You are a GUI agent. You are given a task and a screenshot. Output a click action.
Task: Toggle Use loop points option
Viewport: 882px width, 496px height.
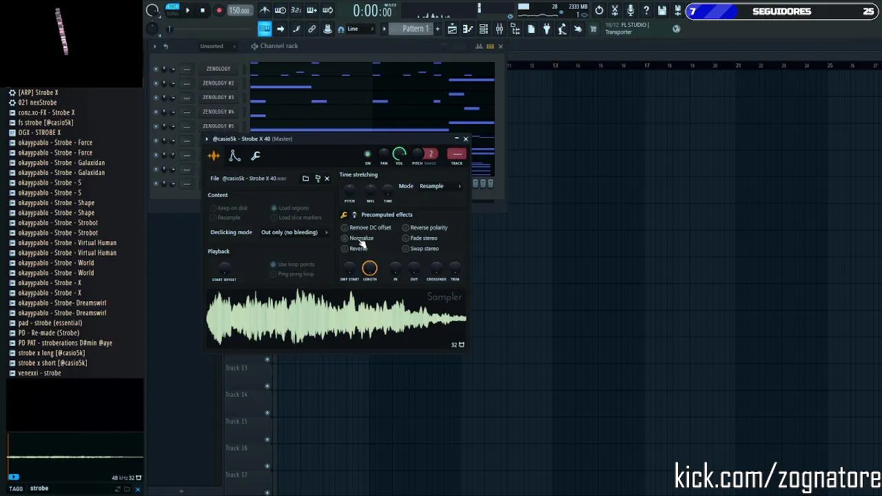[292, 265]
